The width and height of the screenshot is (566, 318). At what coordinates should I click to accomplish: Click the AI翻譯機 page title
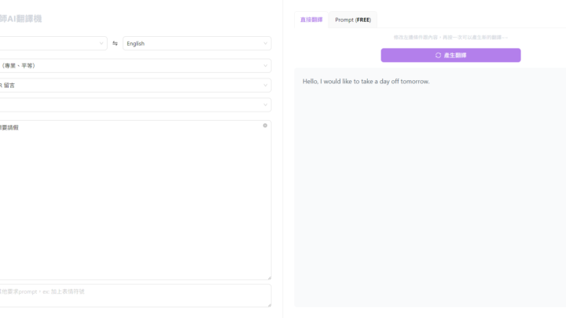click(x=21, y=17)
